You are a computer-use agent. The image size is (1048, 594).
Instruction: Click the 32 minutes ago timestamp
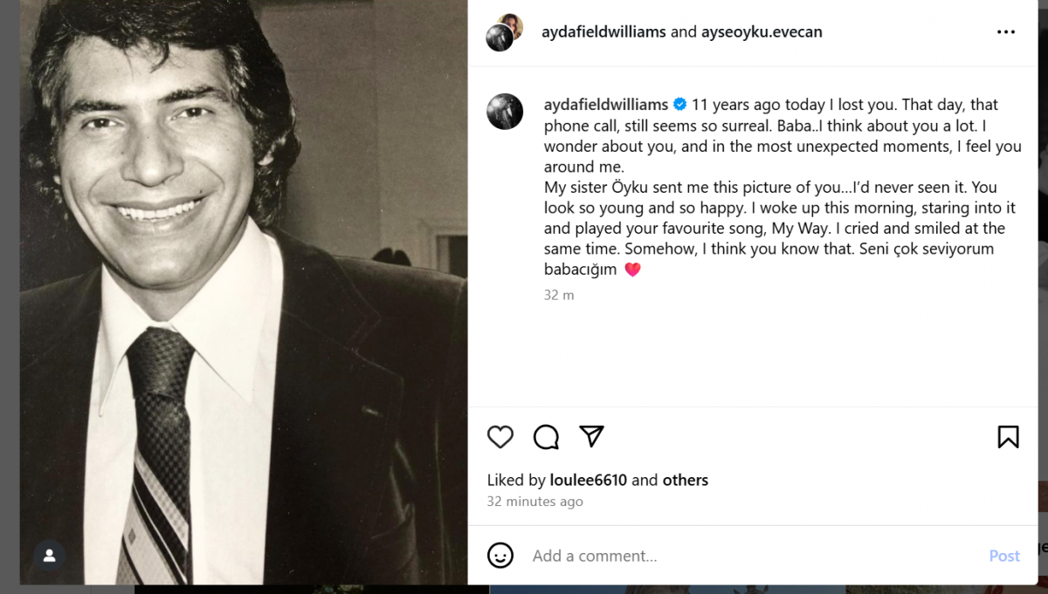[534, 502]
